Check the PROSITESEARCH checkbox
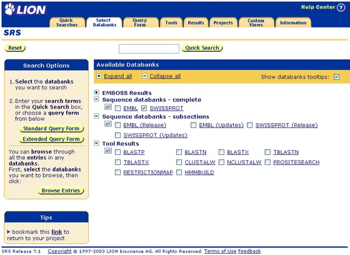This screenshot has width=350, height=255. point(267,162)
